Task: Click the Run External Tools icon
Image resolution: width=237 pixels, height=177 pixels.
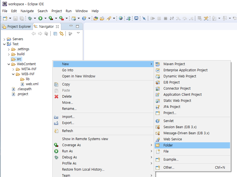Action: pyautogui.click(x=62, y=18)
